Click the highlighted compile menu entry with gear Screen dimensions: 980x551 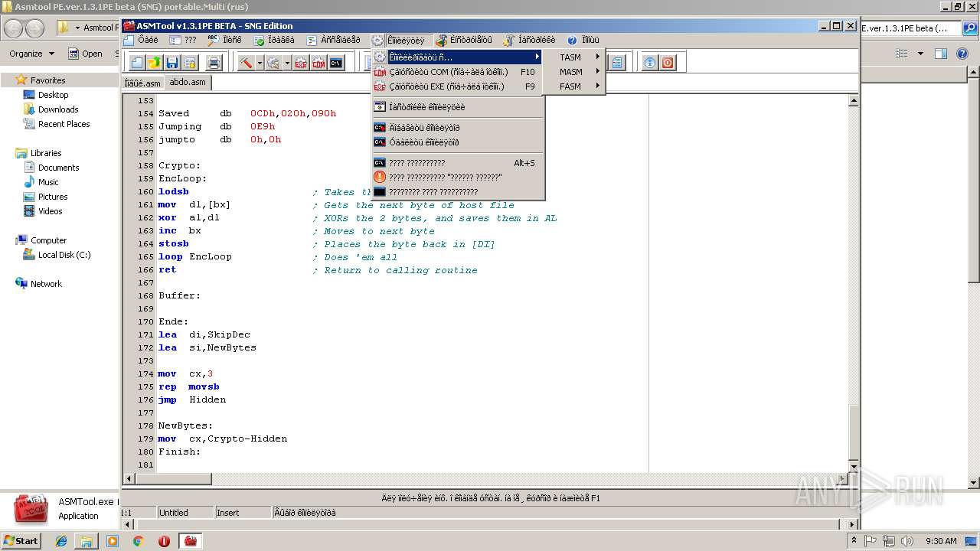click(x=458, y=57)
